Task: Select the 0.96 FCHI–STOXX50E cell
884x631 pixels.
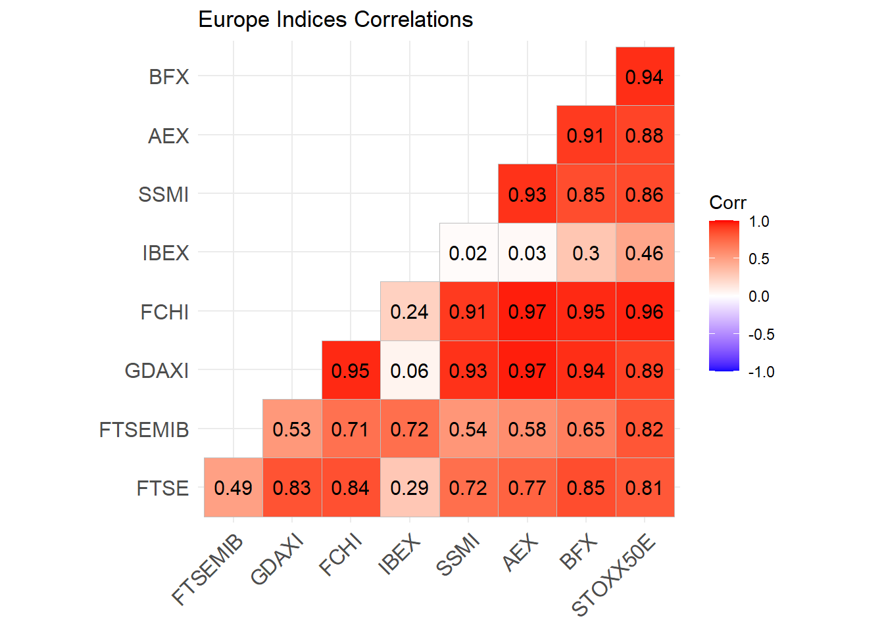Action: 645,312
